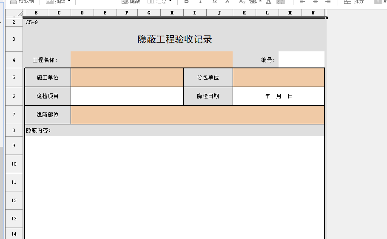
Task: Click the font color A icon
Action: click(268, 2)
